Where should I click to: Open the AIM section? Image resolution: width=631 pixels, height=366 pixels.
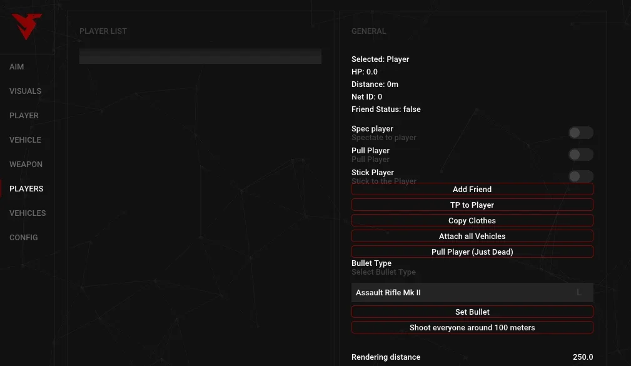(16, 67)
